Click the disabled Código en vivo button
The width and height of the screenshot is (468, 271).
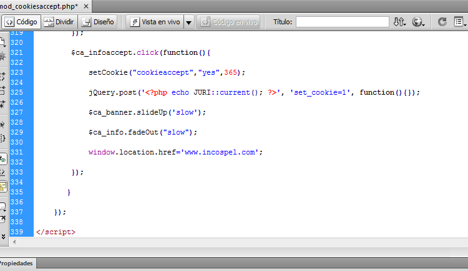[228, 22]
